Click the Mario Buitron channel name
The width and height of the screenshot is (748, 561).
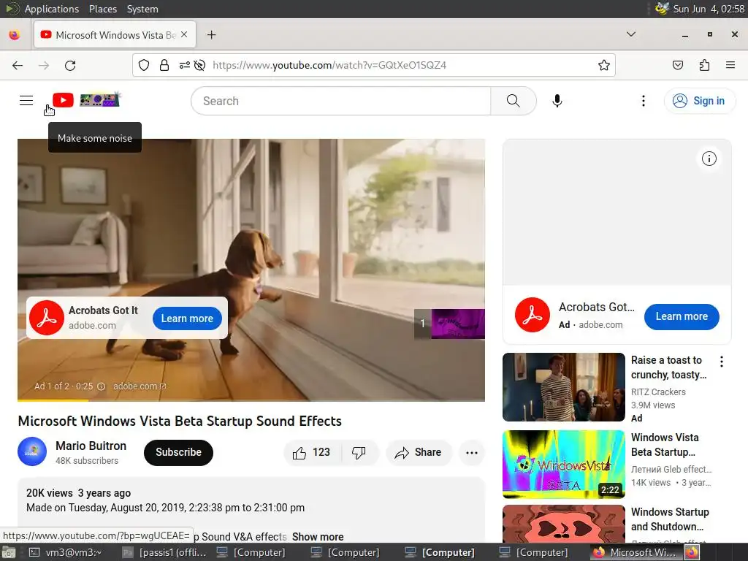(91, 446)
